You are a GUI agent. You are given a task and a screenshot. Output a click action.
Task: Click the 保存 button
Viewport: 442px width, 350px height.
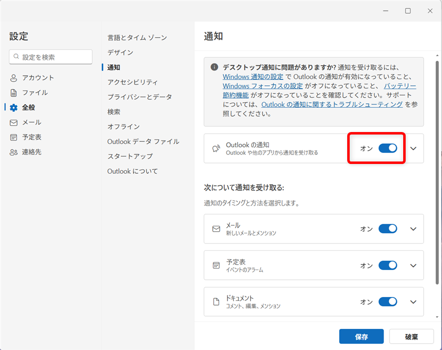click(361, 337)
